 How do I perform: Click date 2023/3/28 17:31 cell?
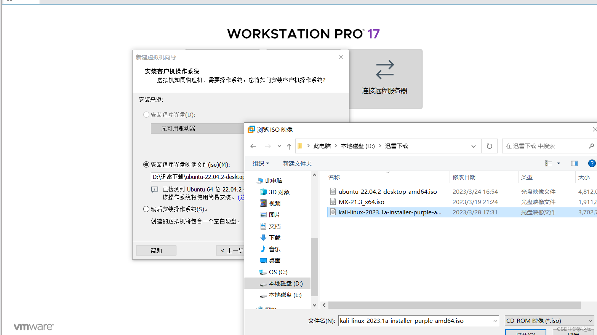coord(475,212)
